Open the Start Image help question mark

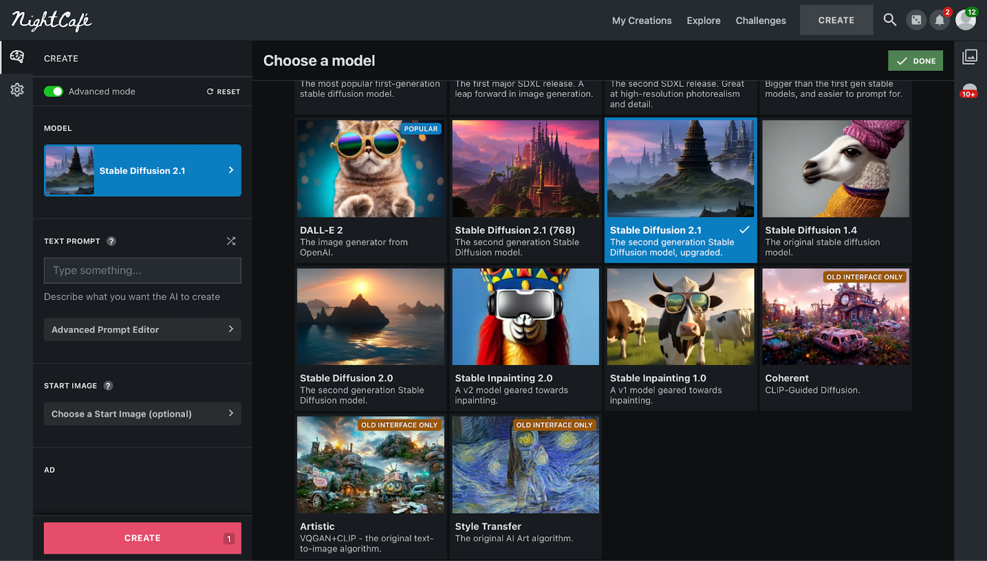(x=108, y=385)
